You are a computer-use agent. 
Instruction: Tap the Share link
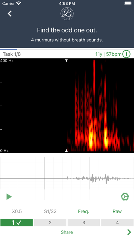67,232
